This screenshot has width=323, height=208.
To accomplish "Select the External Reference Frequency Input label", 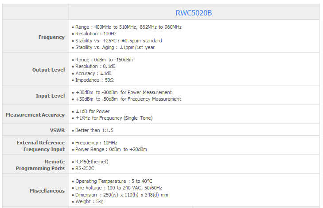I will [x=41, y=146].
